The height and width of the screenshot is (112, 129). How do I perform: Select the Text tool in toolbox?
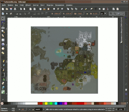(x=3, y=74)
